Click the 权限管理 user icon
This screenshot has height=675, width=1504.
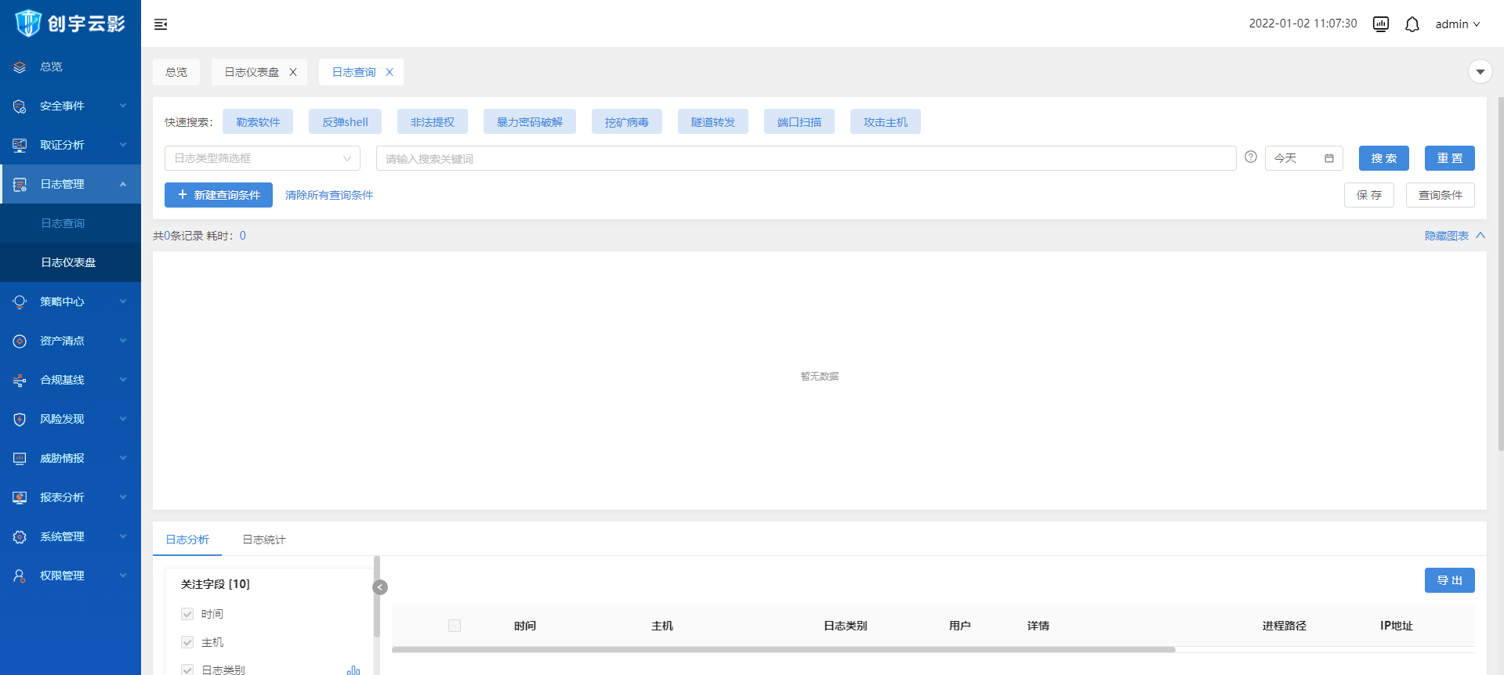[20, 576]
